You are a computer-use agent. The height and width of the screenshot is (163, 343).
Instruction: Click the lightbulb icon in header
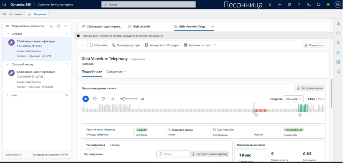pos(270,4)
